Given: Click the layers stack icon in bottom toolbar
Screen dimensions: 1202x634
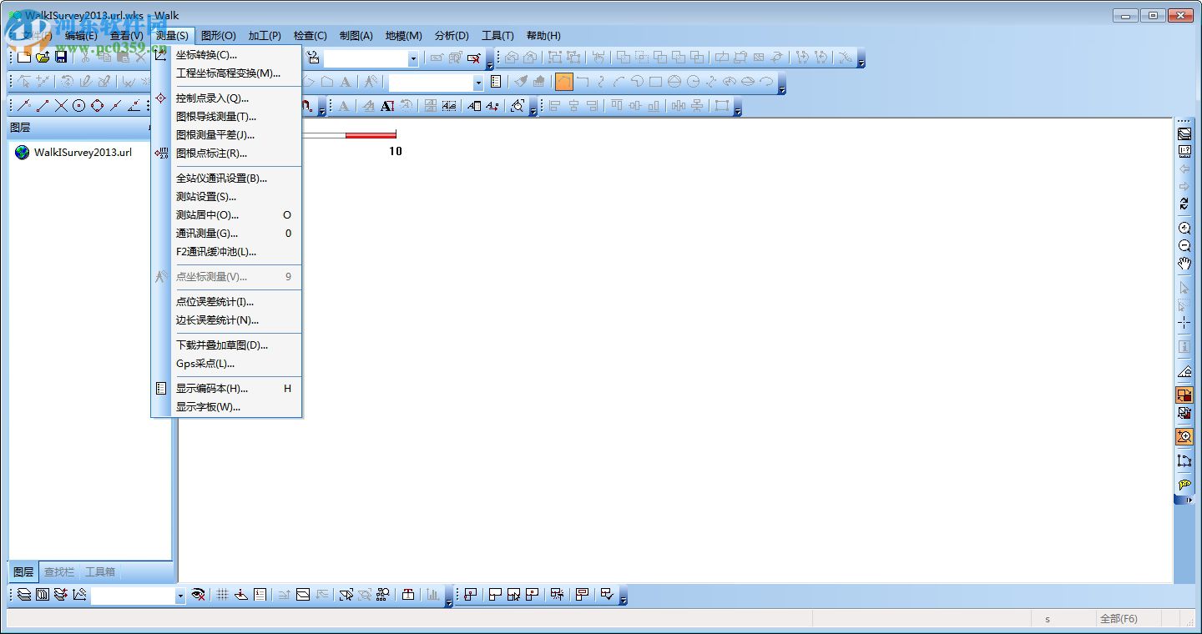Looking at the screenshot, I should pyautogui.click(x=24, y=595).
